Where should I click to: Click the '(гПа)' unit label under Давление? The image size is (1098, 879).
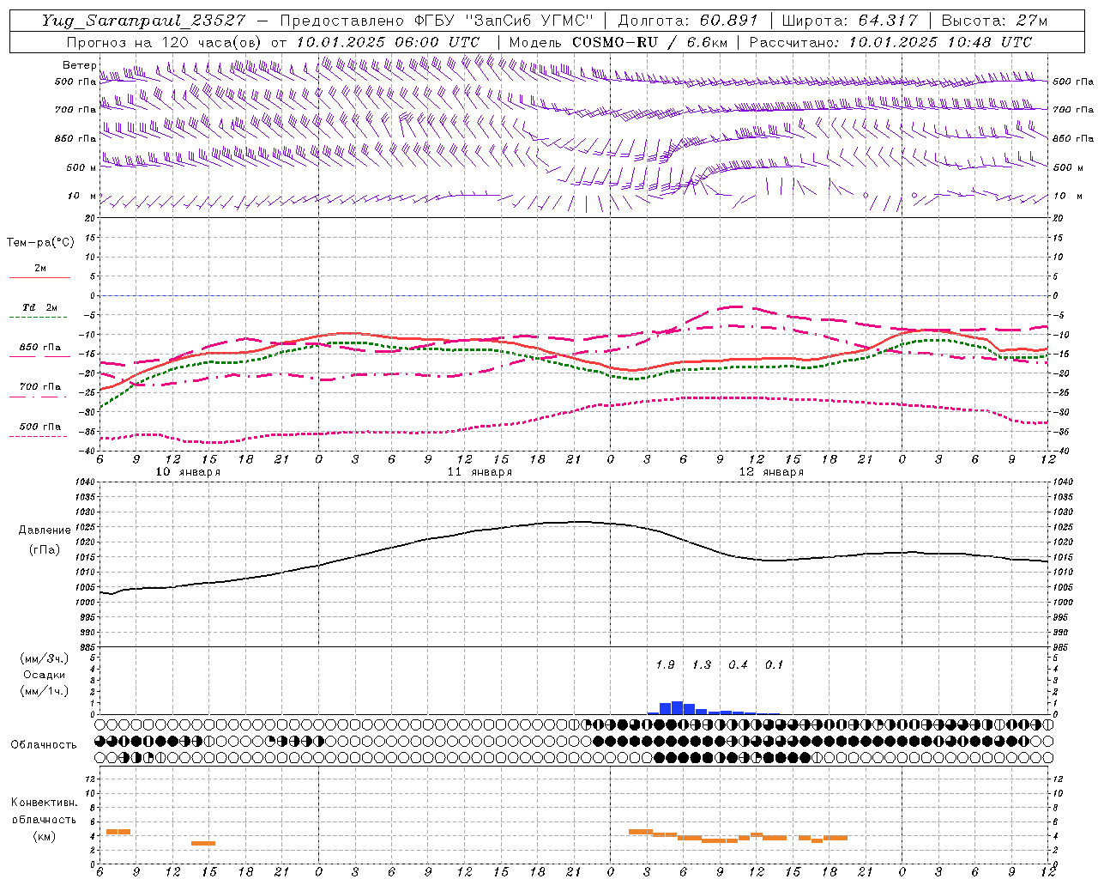pos(45,549)
